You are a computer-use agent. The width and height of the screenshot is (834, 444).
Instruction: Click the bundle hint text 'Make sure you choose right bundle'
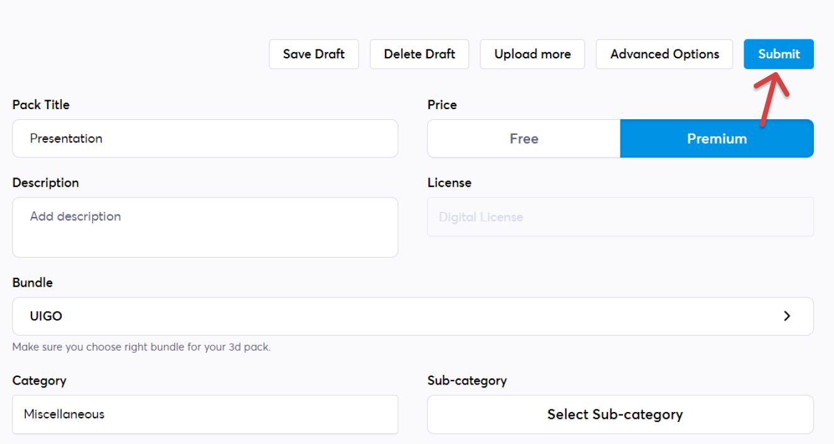click(x=141, y=347)
